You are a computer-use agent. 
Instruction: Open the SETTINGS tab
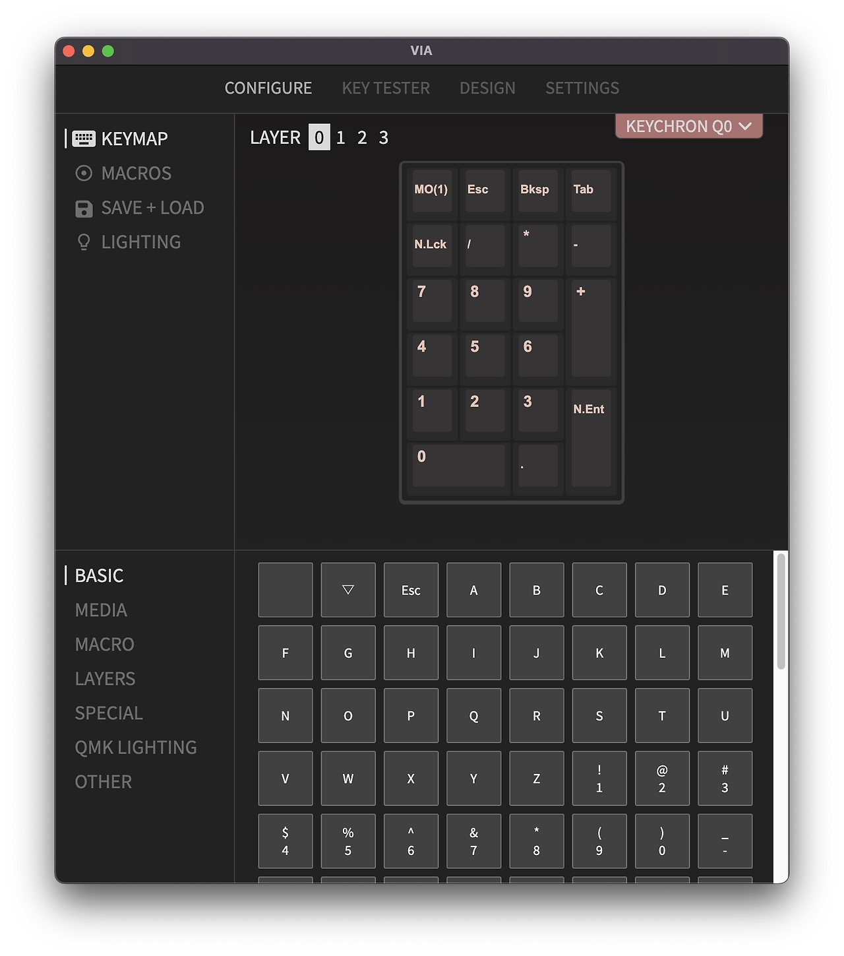pyautogui.click(x=582, y=88)
